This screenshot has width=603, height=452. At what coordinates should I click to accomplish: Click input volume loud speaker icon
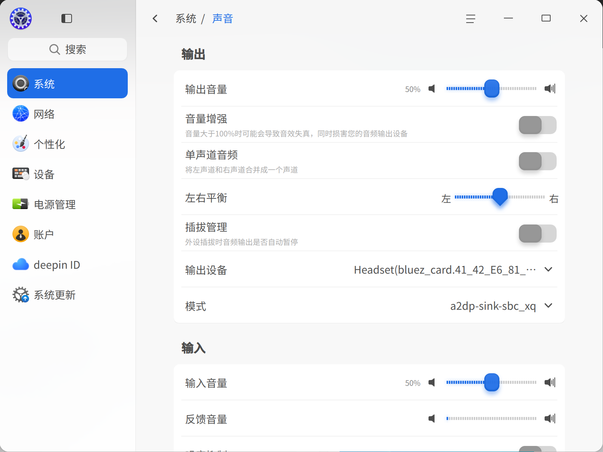(550, 382)
